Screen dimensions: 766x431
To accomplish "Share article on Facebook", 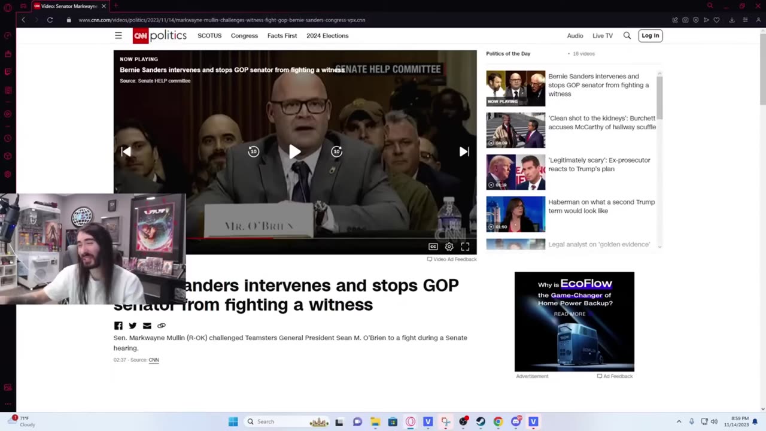I will tap(118, 326).
